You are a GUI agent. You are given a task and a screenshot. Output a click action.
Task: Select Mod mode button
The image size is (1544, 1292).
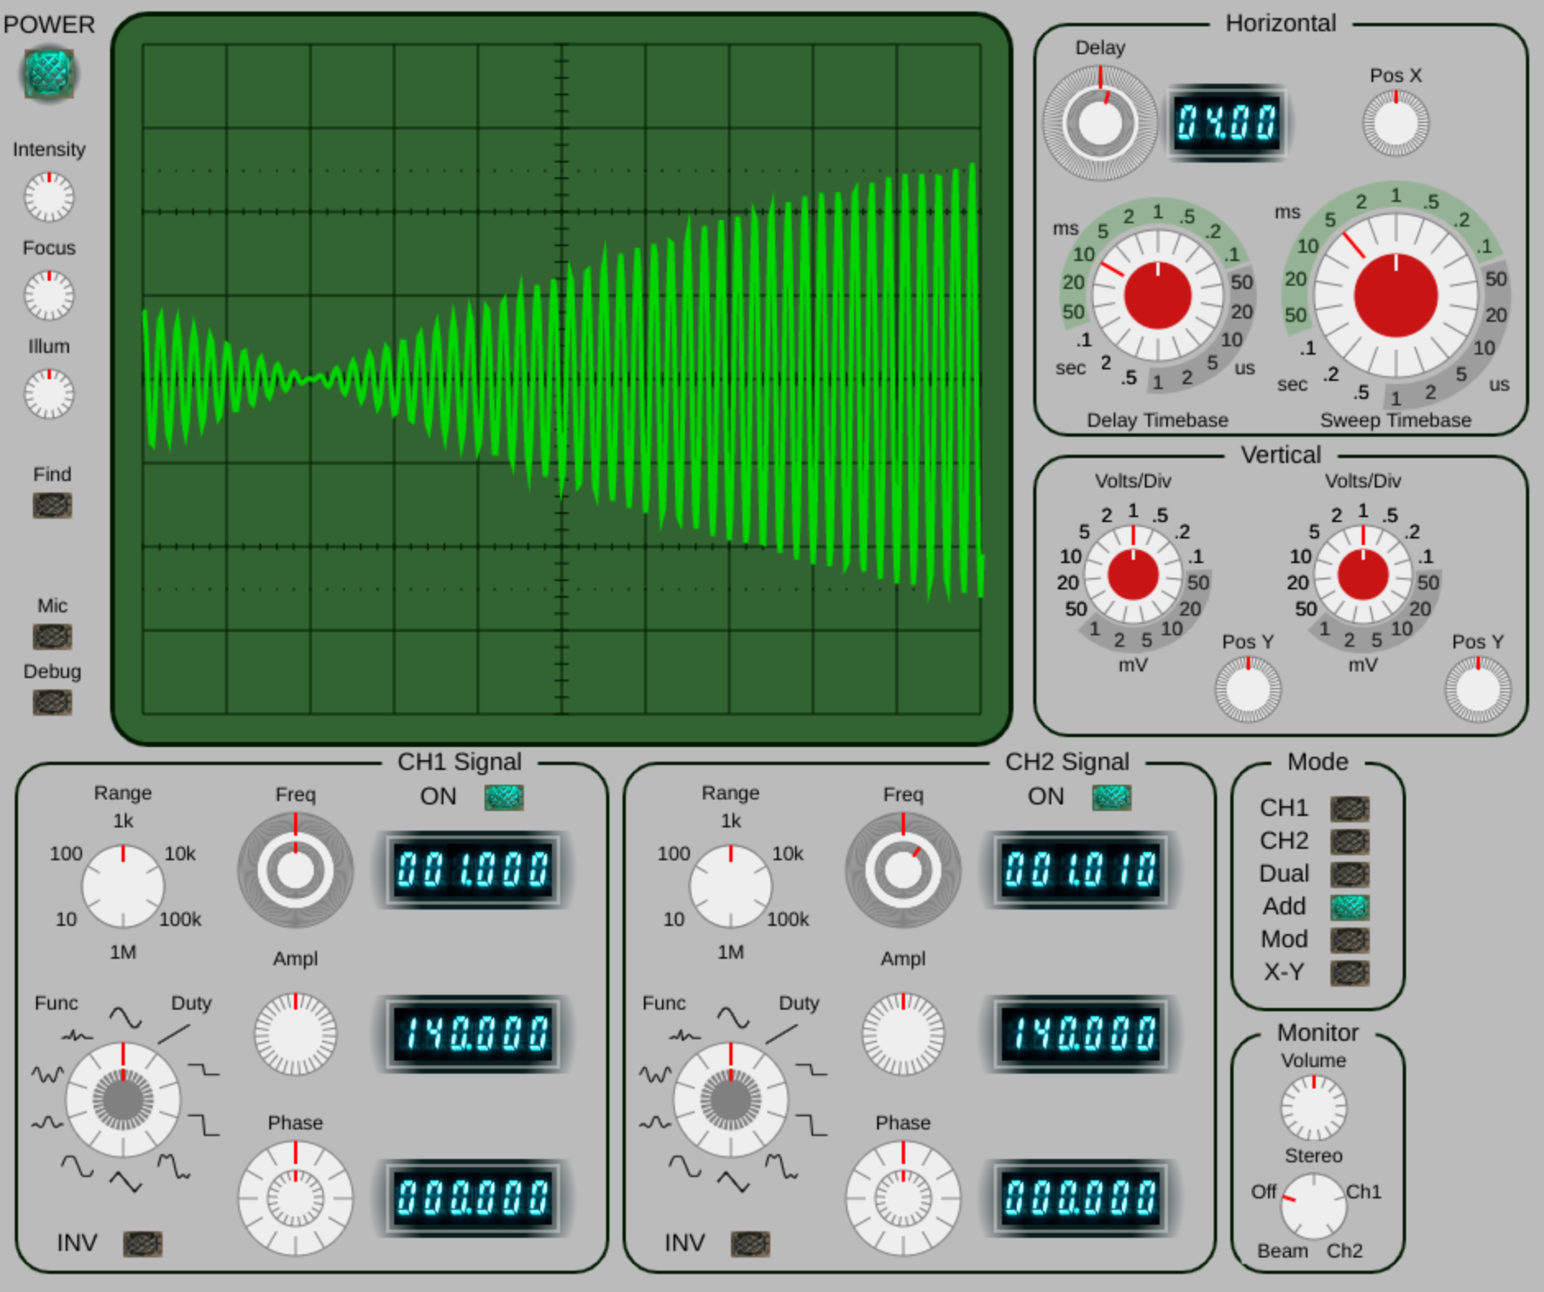tap(1350, 940)
